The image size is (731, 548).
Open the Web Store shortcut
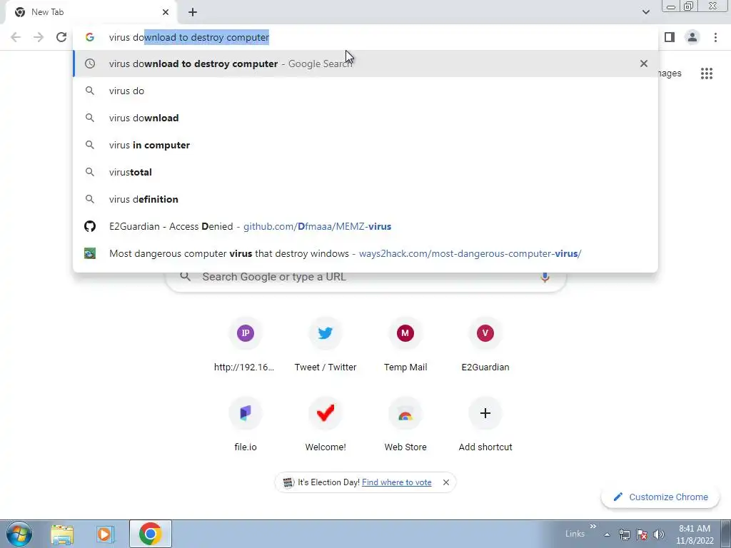pos(405,425)
